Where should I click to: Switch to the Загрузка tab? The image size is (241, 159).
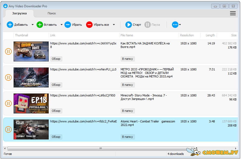coord(19,13)
